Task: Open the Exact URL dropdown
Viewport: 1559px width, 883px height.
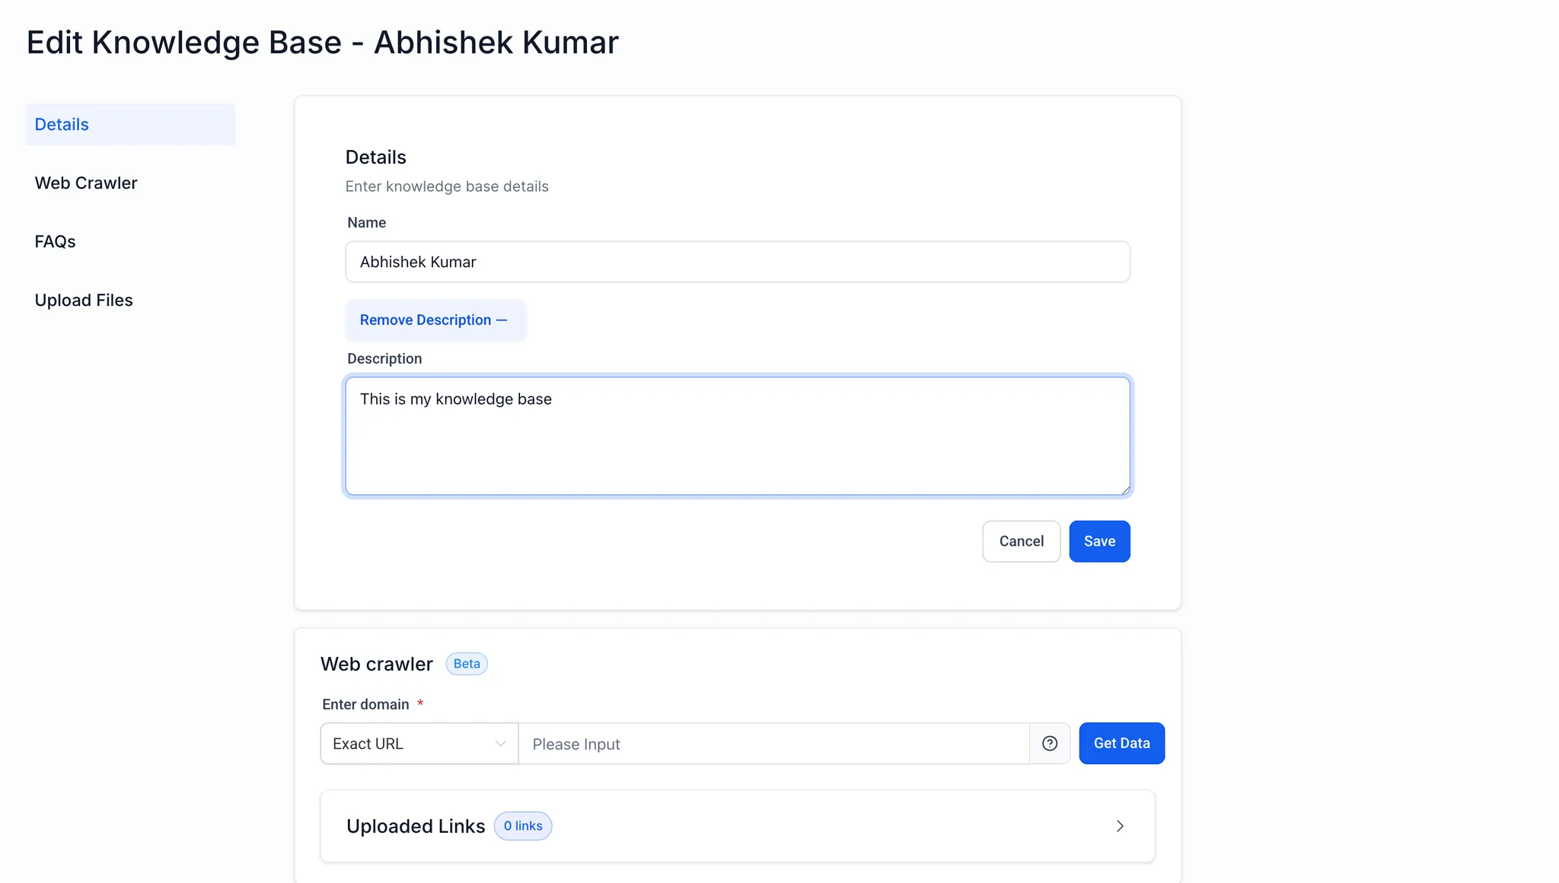Action: click(419, 744)
